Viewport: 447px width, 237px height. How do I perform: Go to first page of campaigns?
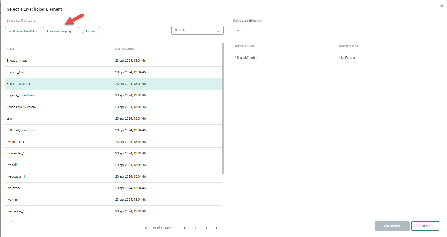click(x=185, y=228)
